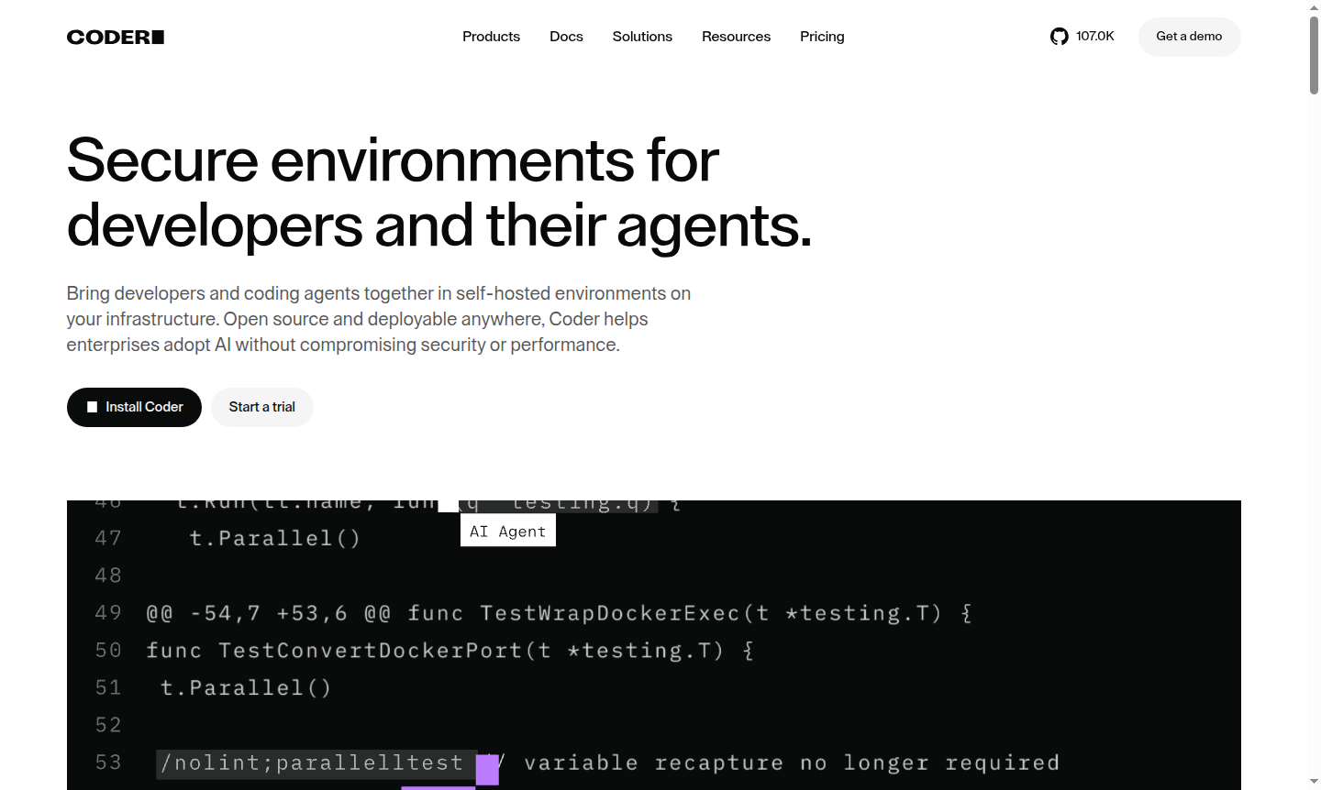Click the TestConvertDockerPort function line
The image size is (1321, 790).
pyautogui.click(x=447, y=650)
